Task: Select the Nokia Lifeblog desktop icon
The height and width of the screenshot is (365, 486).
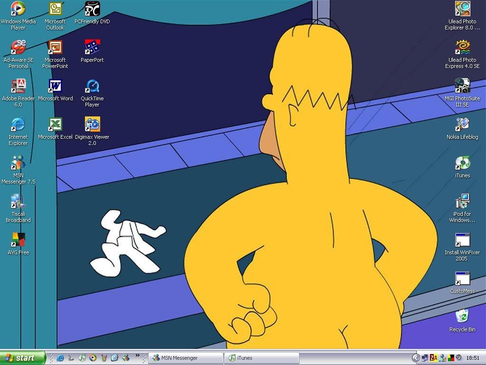Action: [x=462, y=125]
